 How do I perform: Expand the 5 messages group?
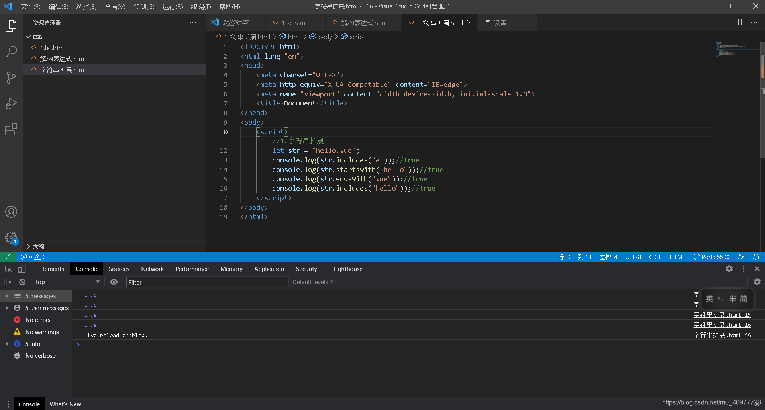coord(7,296)
